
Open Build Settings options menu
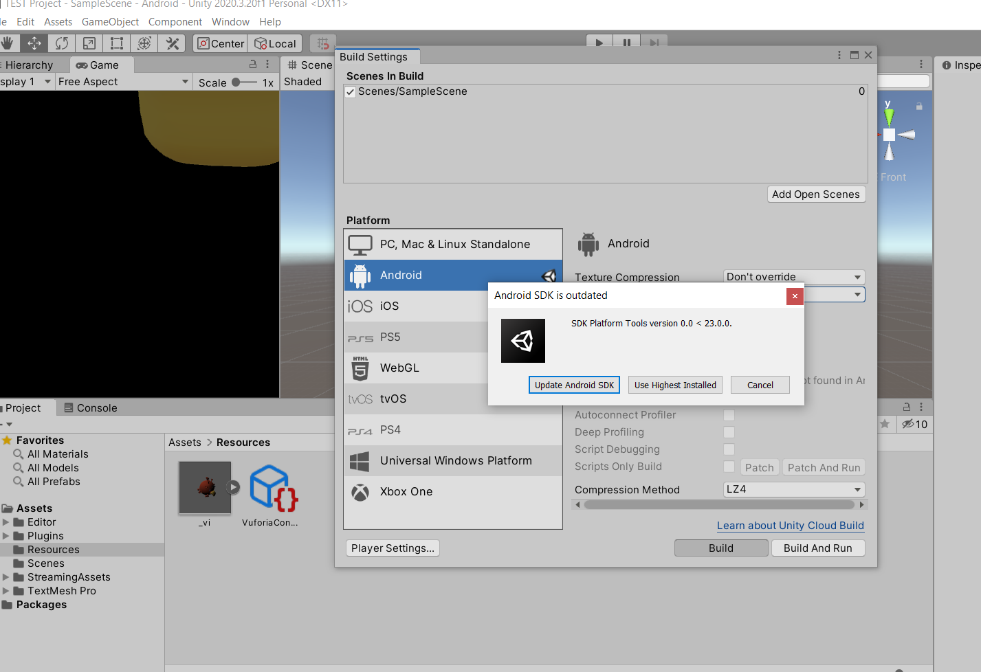click(x=839, y=55)
